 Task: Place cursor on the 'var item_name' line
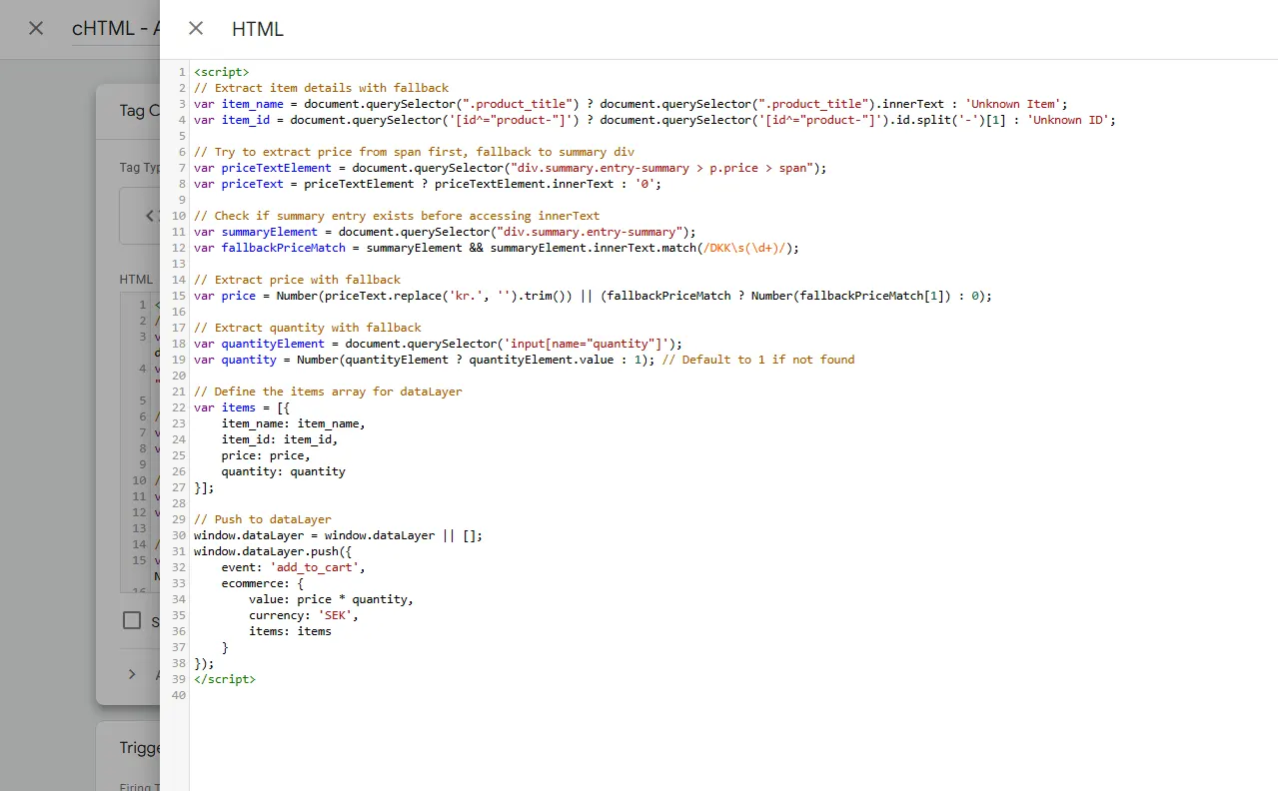(x=631, y=104)
